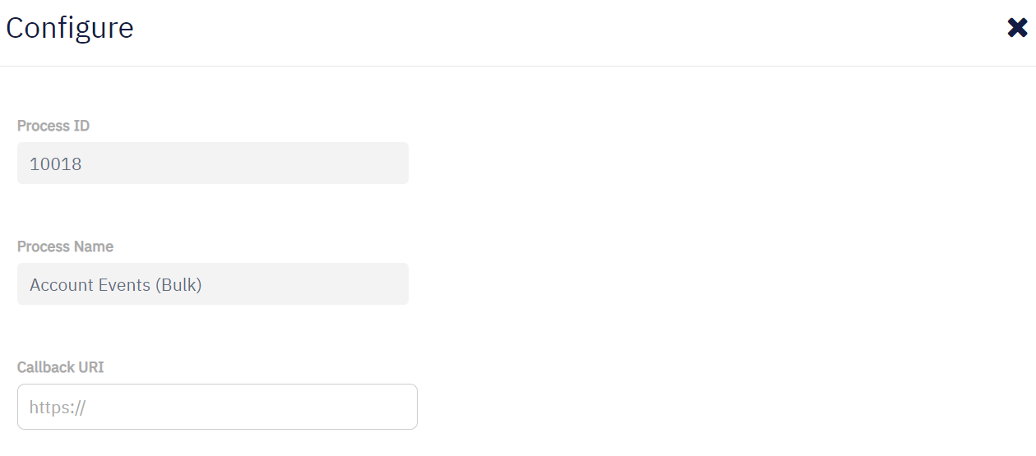This screenshot has width=1036, height=456.
Task: Click the Callback URI label
Action: [61, 367]
